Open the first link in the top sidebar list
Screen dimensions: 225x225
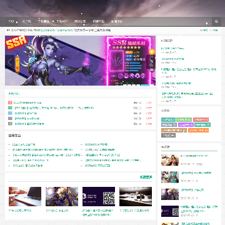click(x=172, y=48)
